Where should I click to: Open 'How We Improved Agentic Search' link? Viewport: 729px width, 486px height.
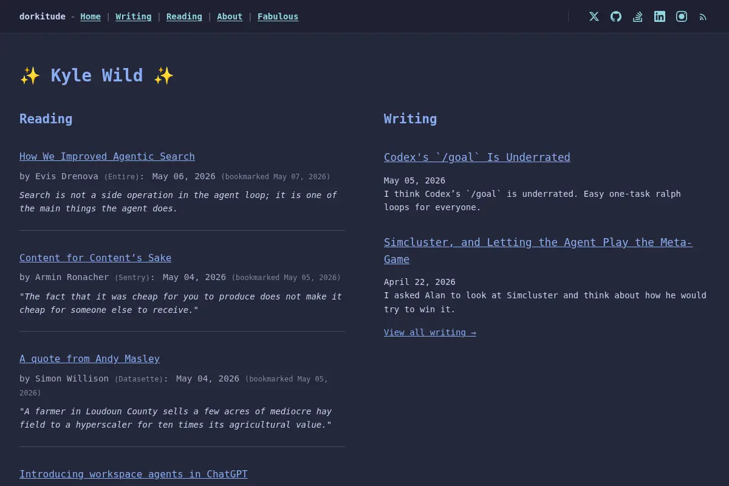107,156
